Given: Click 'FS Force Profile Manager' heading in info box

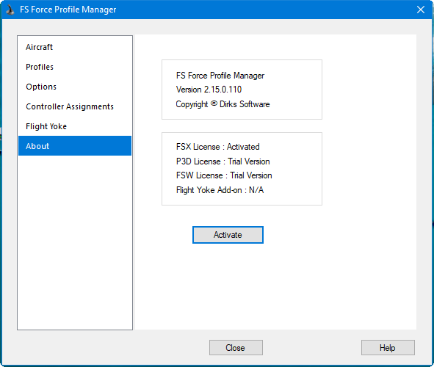Looking at the screenshot, I should pos(220,76).
